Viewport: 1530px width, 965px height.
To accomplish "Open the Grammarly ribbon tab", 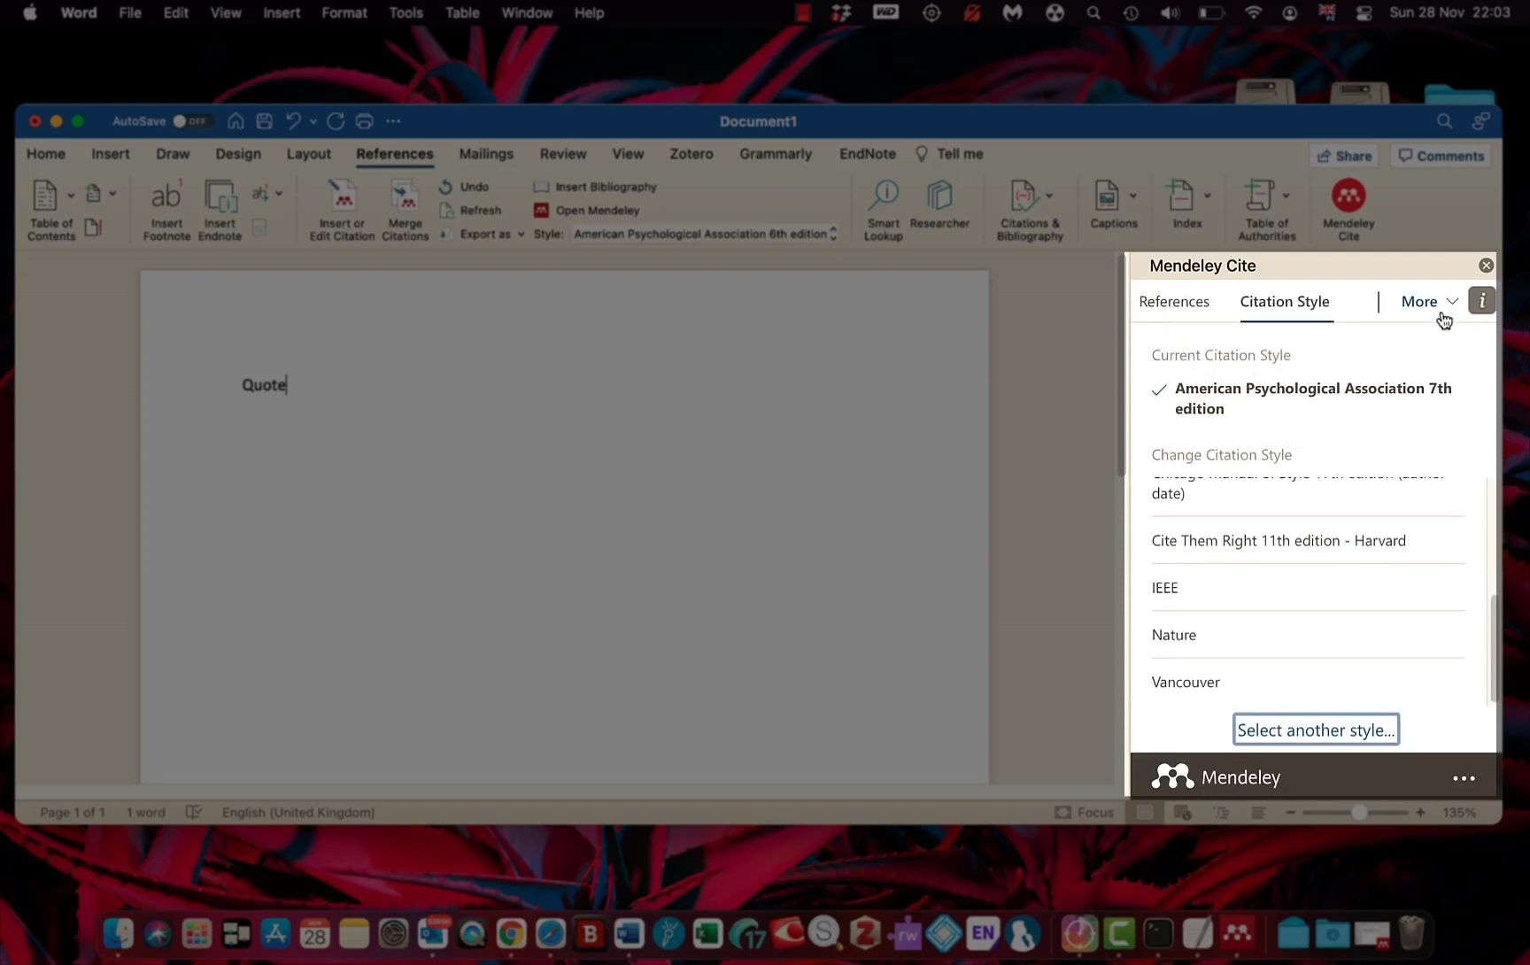I will pyautogui.click(x=776, y=154).
